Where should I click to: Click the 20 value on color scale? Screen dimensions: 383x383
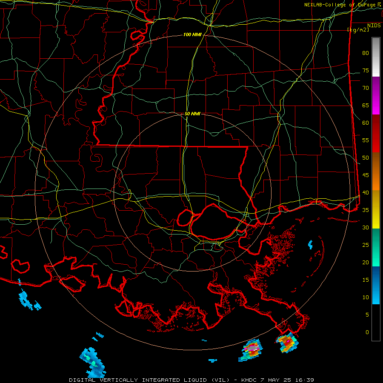(366, 263)
